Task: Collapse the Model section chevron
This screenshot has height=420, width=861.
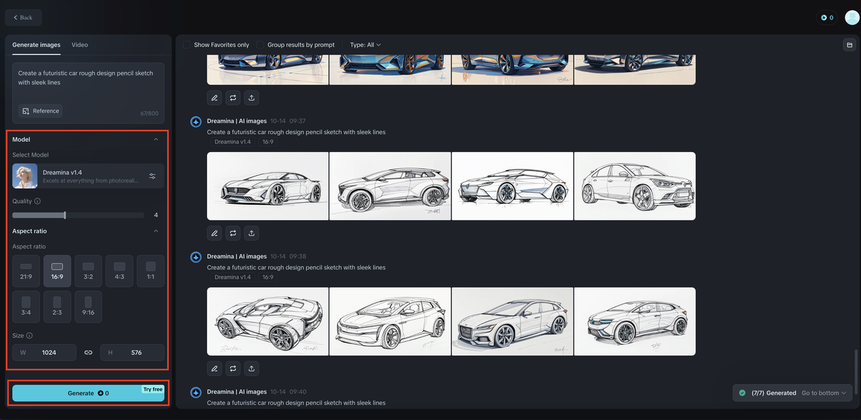Action: point(156,139)
